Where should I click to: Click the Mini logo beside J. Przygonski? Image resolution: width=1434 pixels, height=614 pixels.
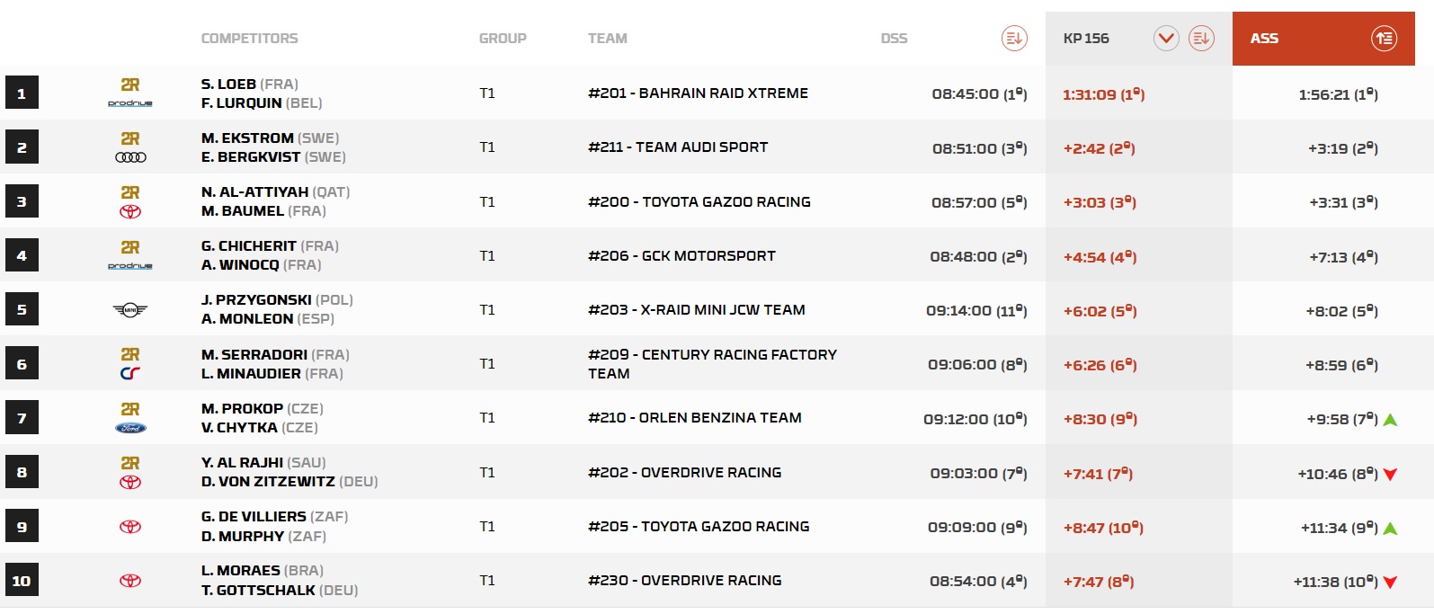coord(130,310)
